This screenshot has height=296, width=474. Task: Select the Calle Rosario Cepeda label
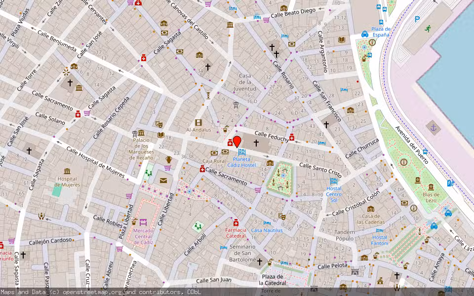tap(112, 118)
